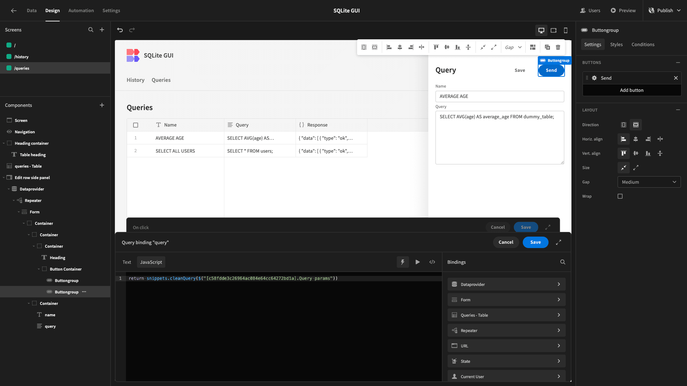Open the Automation tab
Viewport: 687px width, 386px height.
click(81, 10)
